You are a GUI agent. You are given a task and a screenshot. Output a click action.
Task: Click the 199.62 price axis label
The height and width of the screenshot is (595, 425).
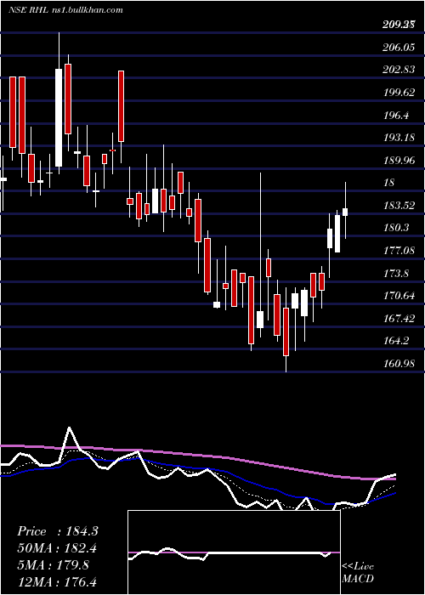[x=399, y=93]
